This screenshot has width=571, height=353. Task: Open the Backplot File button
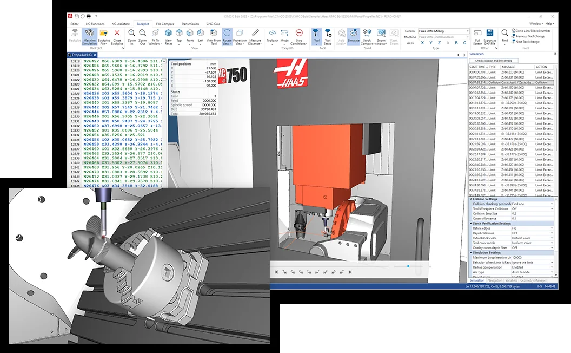click(104, 37)
